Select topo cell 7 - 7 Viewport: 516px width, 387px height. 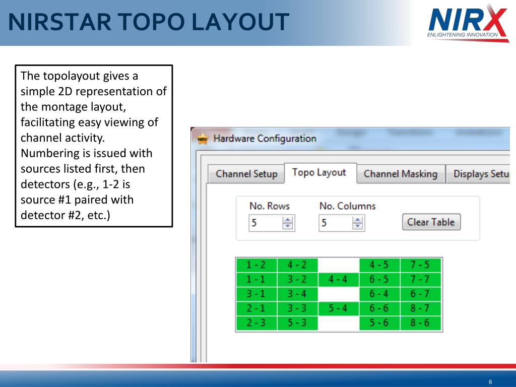click(420, 279)
